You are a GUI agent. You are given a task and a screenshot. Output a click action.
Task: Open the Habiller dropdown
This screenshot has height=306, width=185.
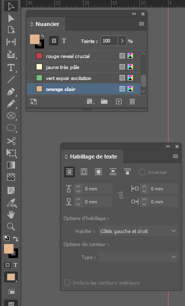coord(138,231)
